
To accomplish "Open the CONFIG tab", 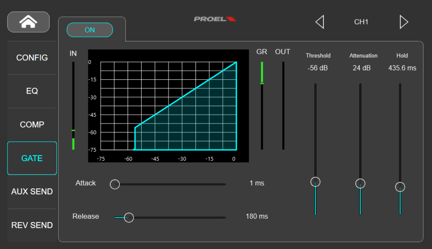I will click(32, 58).
